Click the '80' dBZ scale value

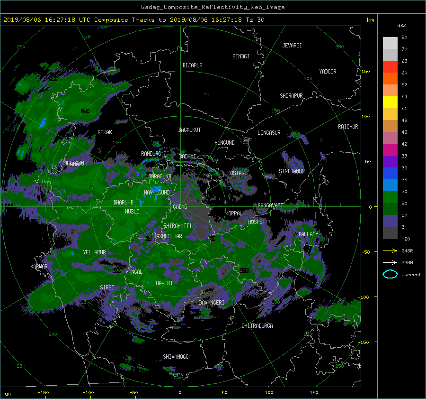404,37
